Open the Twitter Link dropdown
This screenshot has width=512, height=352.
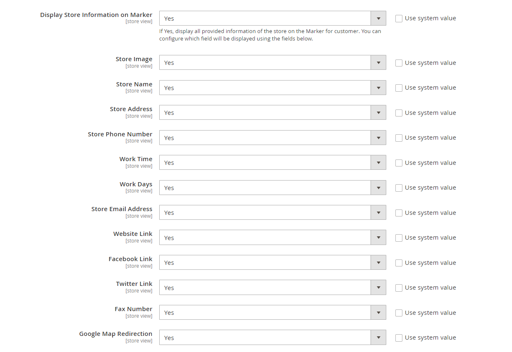272,288
